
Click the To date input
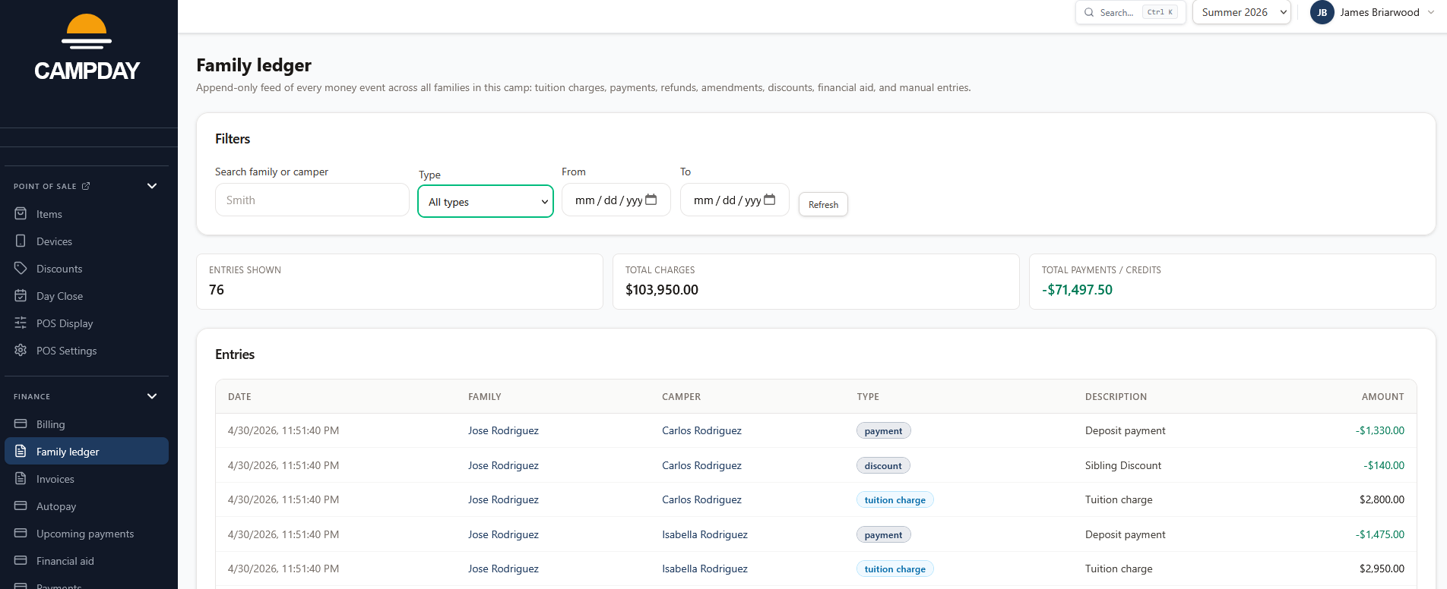click(735, 200)
